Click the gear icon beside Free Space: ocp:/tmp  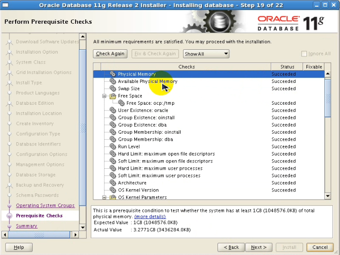tap(121, 103)
